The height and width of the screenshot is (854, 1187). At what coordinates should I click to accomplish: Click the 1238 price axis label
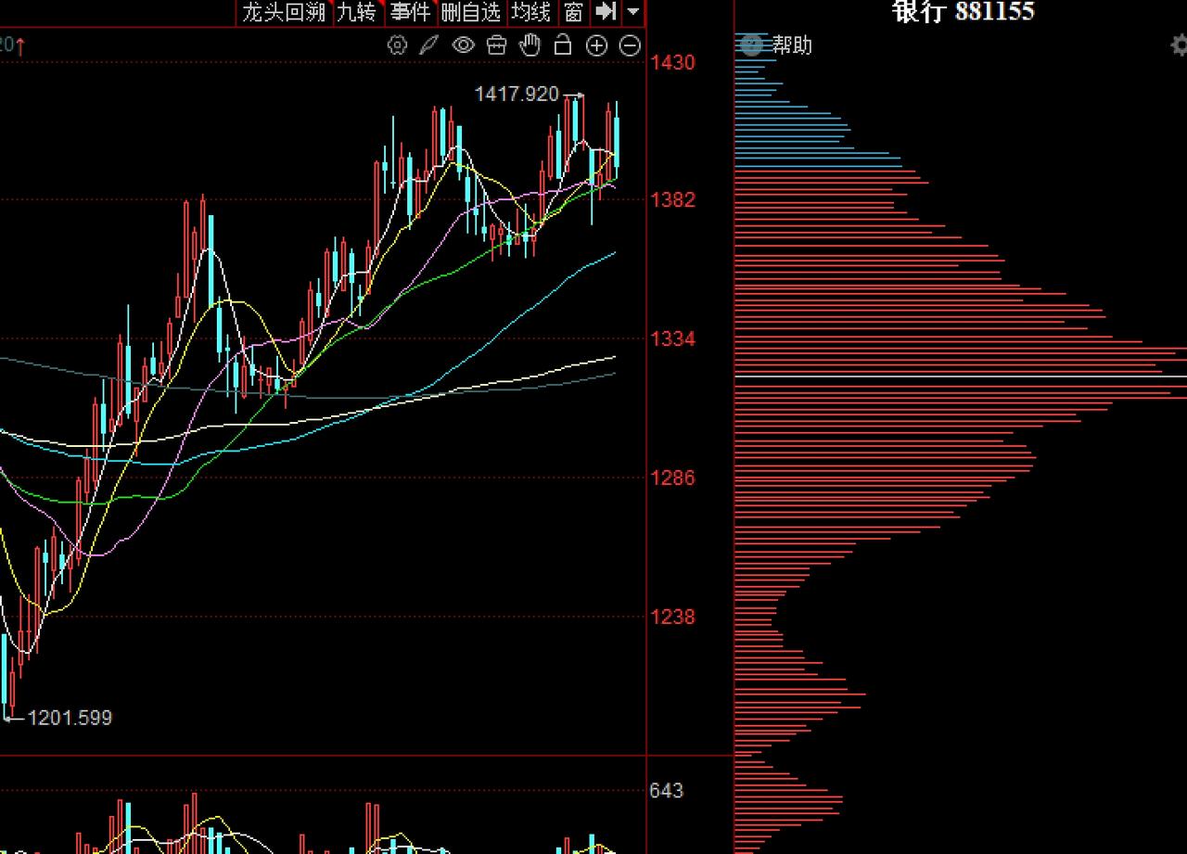672,617
